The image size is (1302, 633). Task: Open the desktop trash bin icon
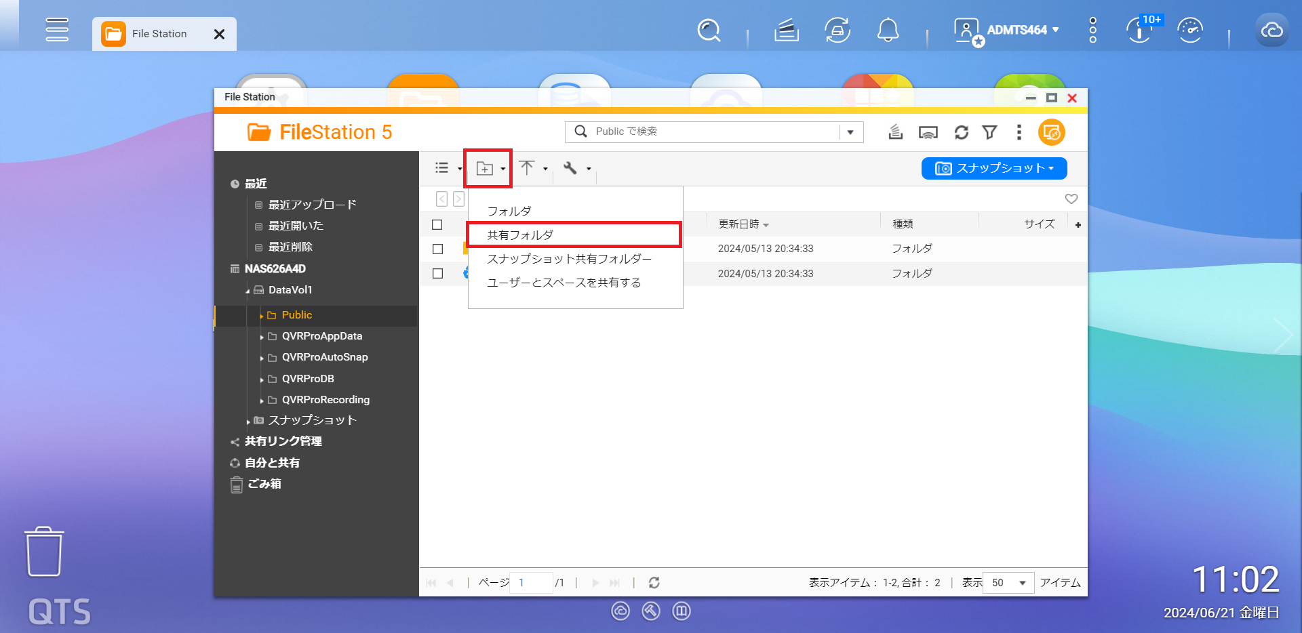pyautogui.click(x=44, y=551)
